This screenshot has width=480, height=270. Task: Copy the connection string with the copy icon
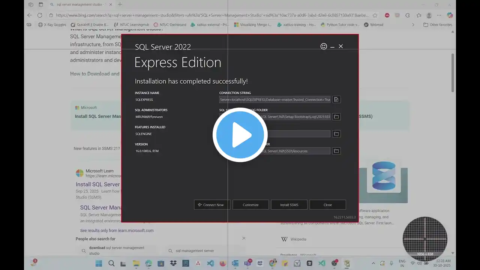336,100
